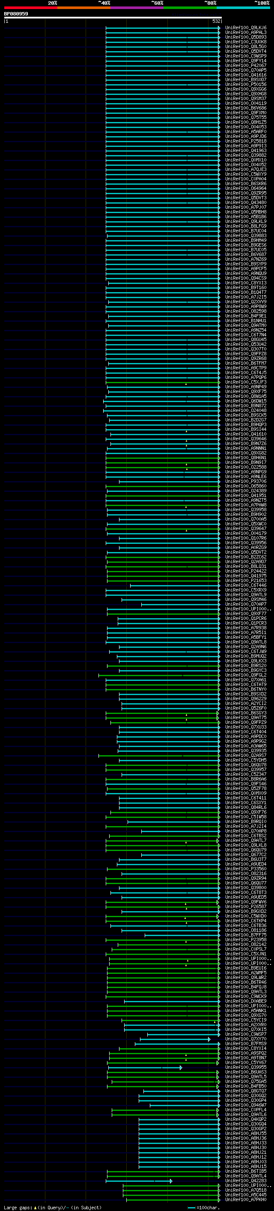Click the alignment bar for UniRef100_O04119
Viewport: 274px width, 1211px height.
163,104
